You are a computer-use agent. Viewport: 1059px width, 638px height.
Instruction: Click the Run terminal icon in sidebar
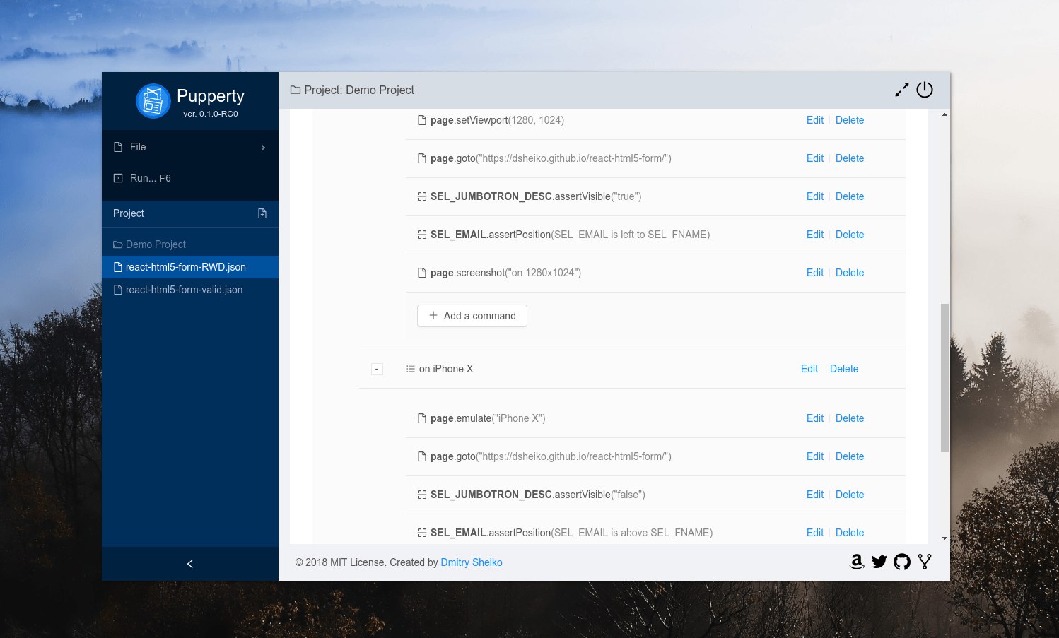coord(118,178)
